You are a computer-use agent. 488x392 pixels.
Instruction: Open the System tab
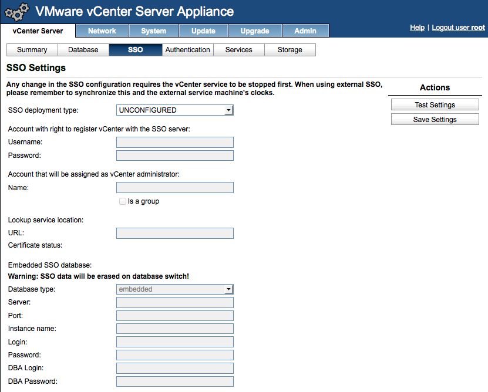(x=154, y=31)
